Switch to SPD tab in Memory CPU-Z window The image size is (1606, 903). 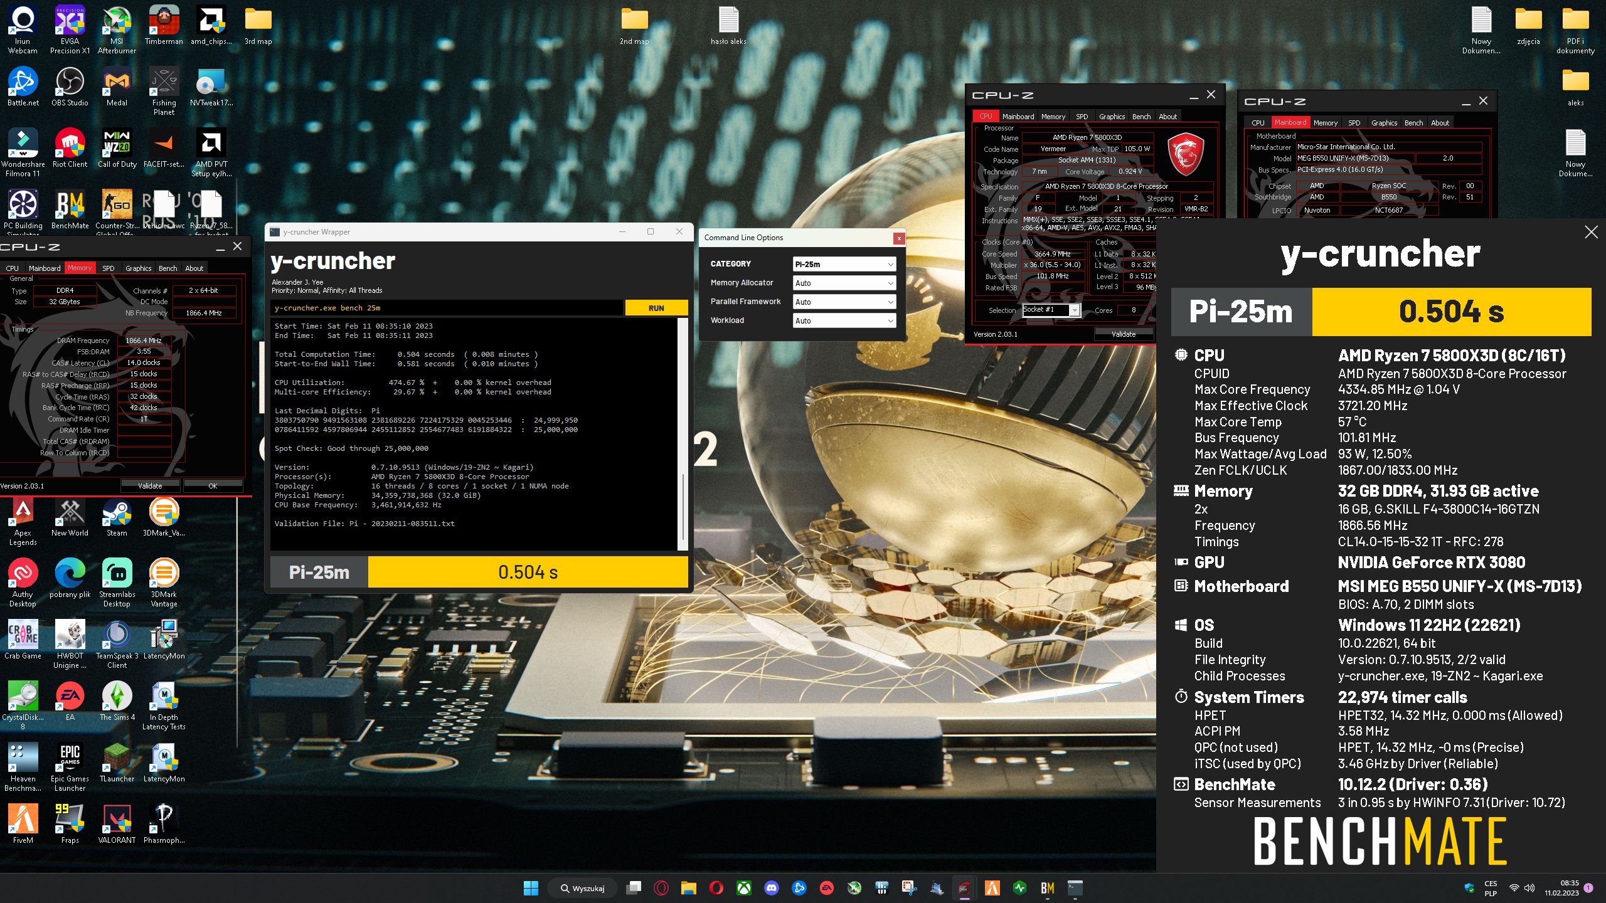point(108,268)
